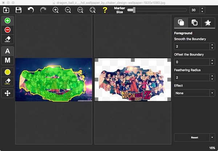Fit image to window zoom icon
The image size is (218, 151).
click(x=93, y=10)
